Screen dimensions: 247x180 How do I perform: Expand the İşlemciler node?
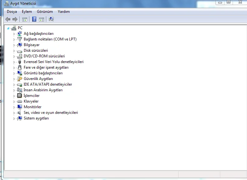pos(14,96)
